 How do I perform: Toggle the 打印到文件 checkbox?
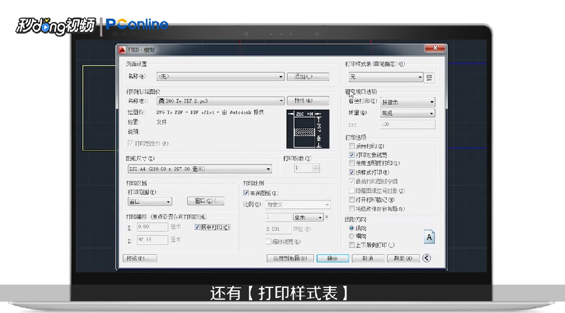[131, 143]
